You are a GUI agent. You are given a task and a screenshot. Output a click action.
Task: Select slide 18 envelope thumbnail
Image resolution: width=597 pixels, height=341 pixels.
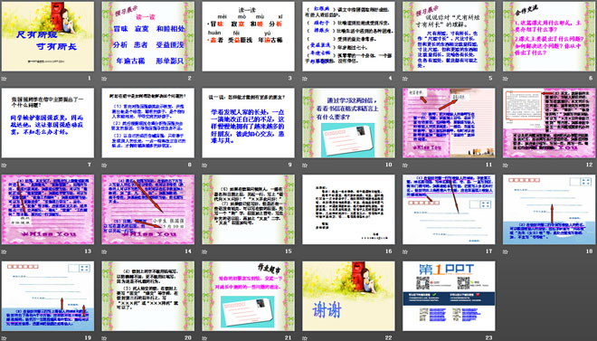[x=549, y=209]
